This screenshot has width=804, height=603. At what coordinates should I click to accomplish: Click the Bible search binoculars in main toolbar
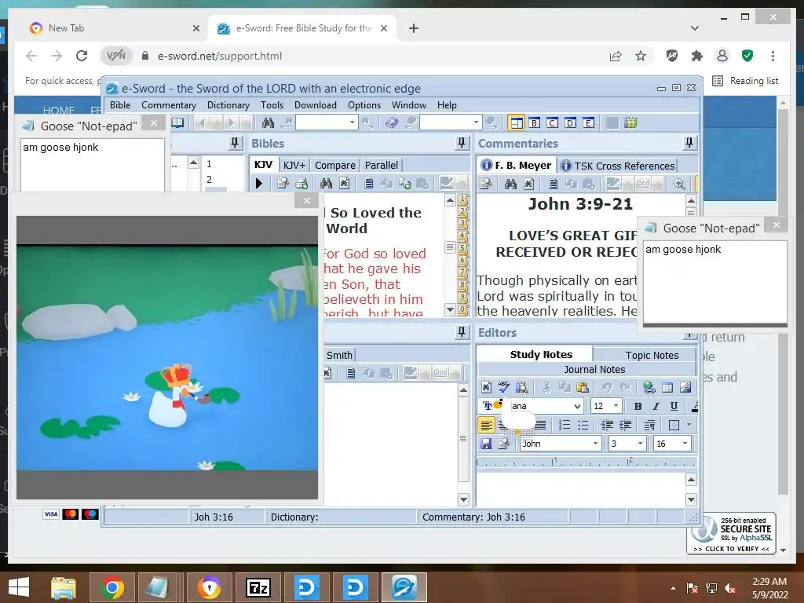tap(268, 123)
